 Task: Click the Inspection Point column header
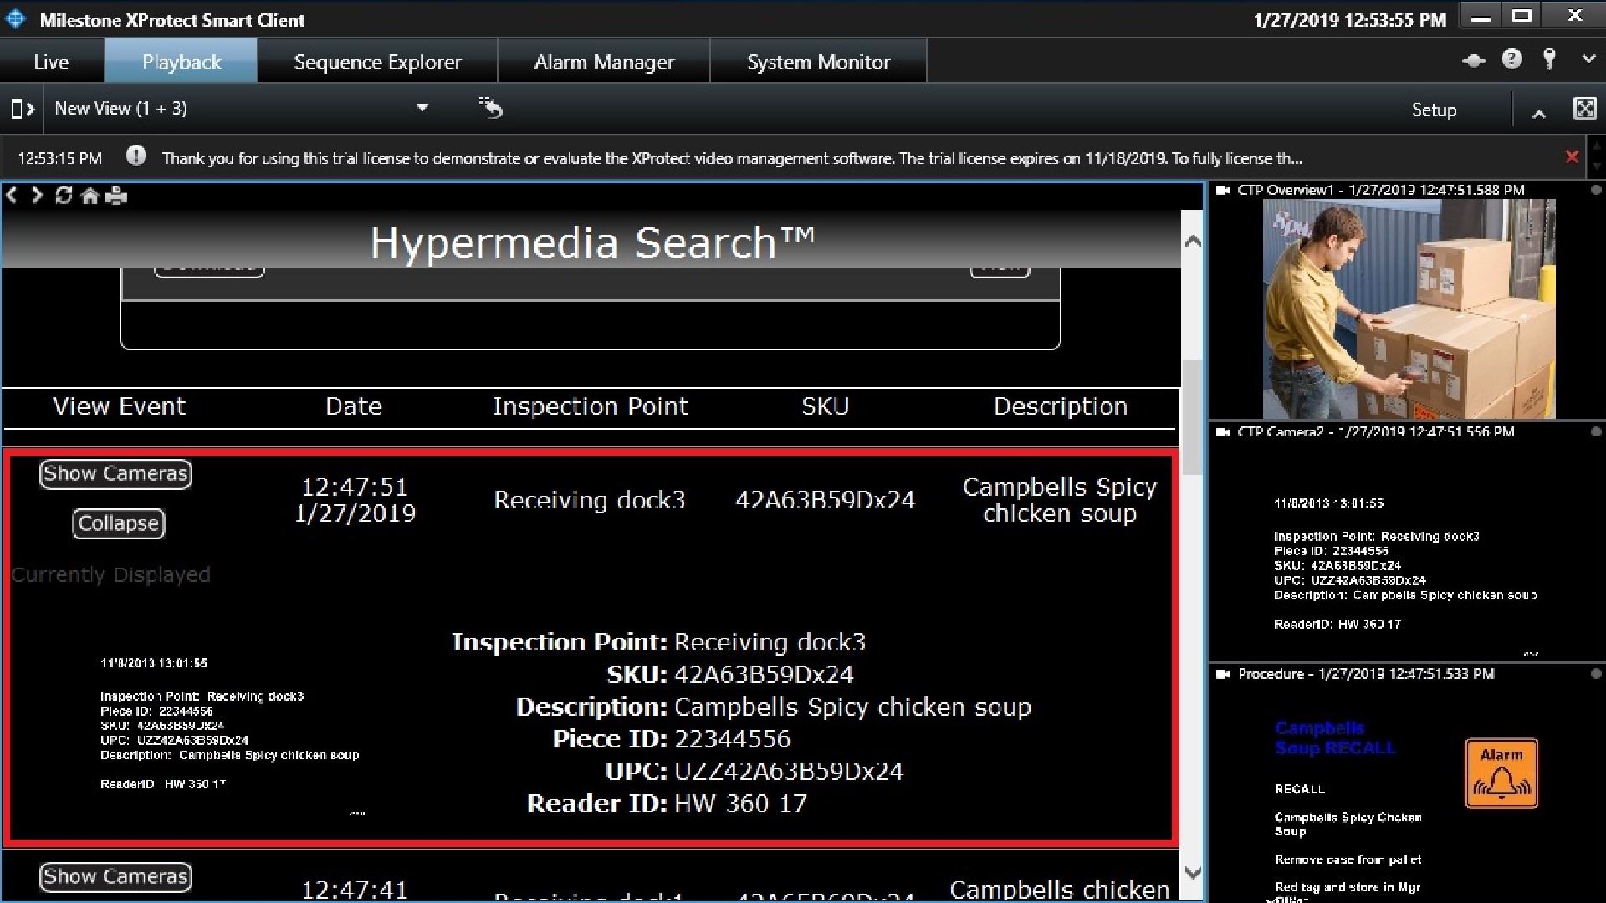tap(590, 406)
